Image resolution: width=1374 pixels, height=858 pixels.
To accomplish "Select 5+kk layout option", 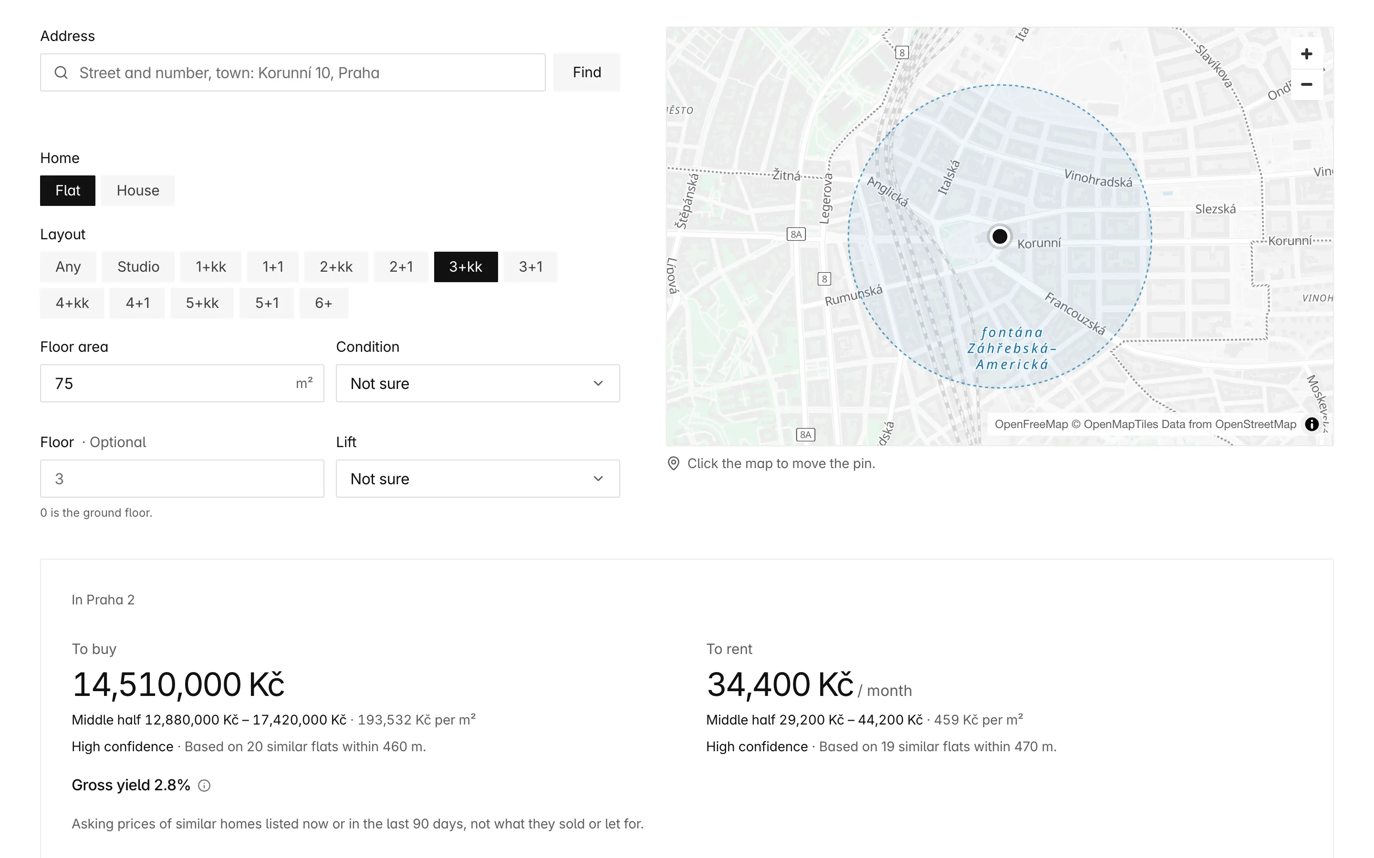I will pyautogui.click(x=202, y=303).
